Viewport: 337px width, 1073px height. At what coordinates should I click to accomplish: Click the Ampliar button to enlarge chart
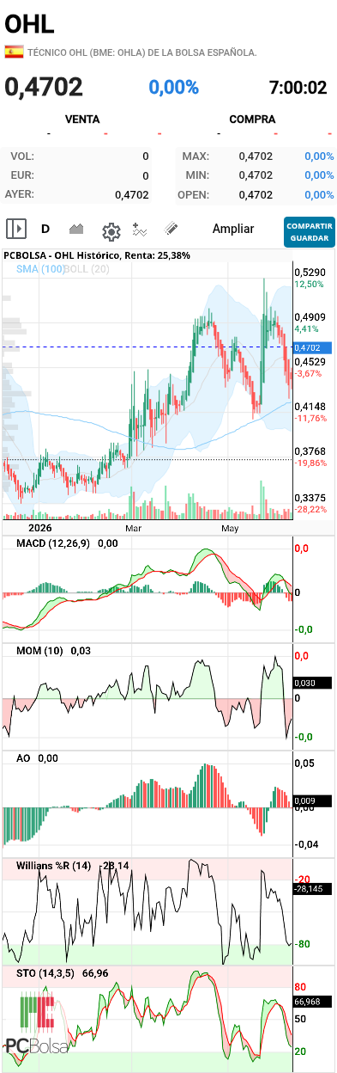tap(233, 229)
